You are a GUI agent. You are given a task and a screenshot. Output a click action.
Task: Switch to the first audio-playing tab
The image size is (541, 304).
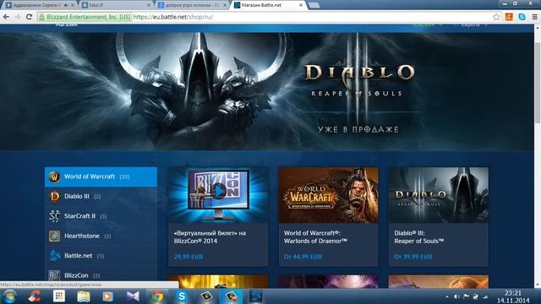click(39, 5)
